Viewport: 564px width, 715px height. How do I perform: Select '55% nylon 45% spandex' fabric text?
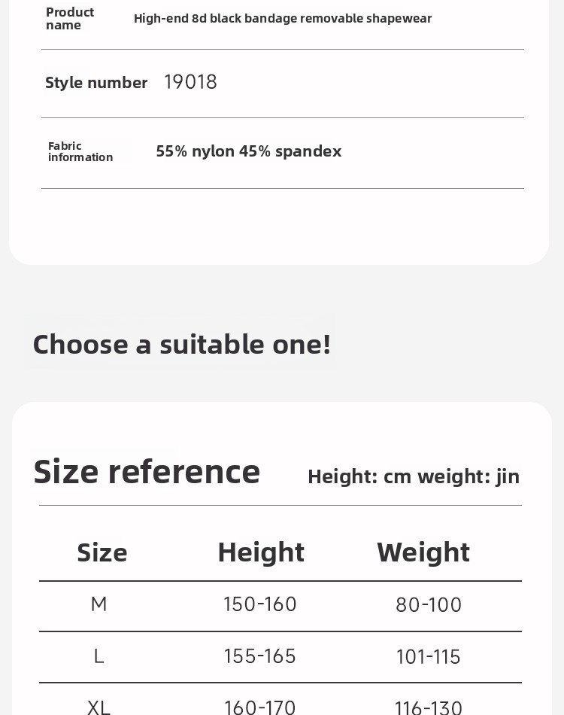(x=248, y=151)
